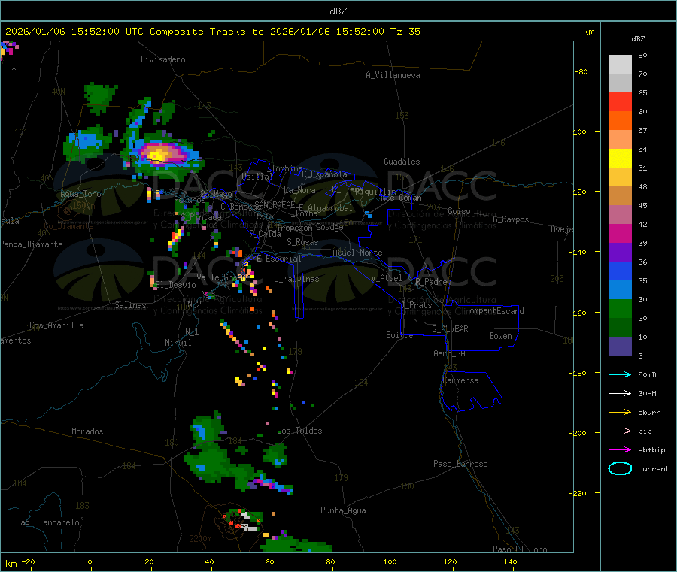This screenshot has height=572, width=677.
Task: Click the Cda_Amarilla map label
Action: [x=56, y=325]
